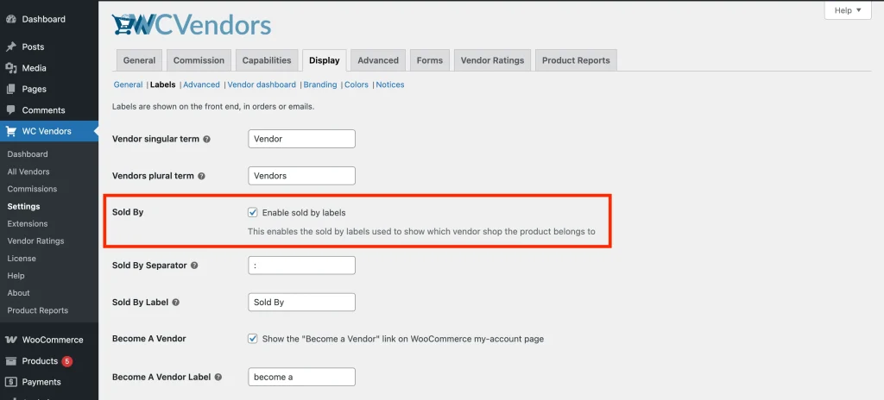The width and height of the screenshot is (884, 400).
Task: Open the Capabilities tab
Action: click(267, 60)
